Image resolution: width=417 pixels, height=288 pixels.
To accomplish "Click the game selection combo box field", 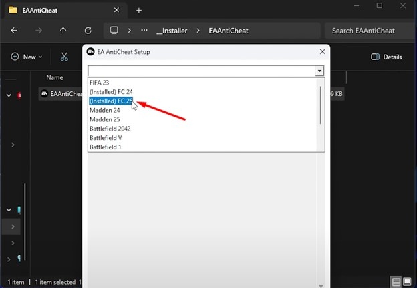I will (202, 71).
